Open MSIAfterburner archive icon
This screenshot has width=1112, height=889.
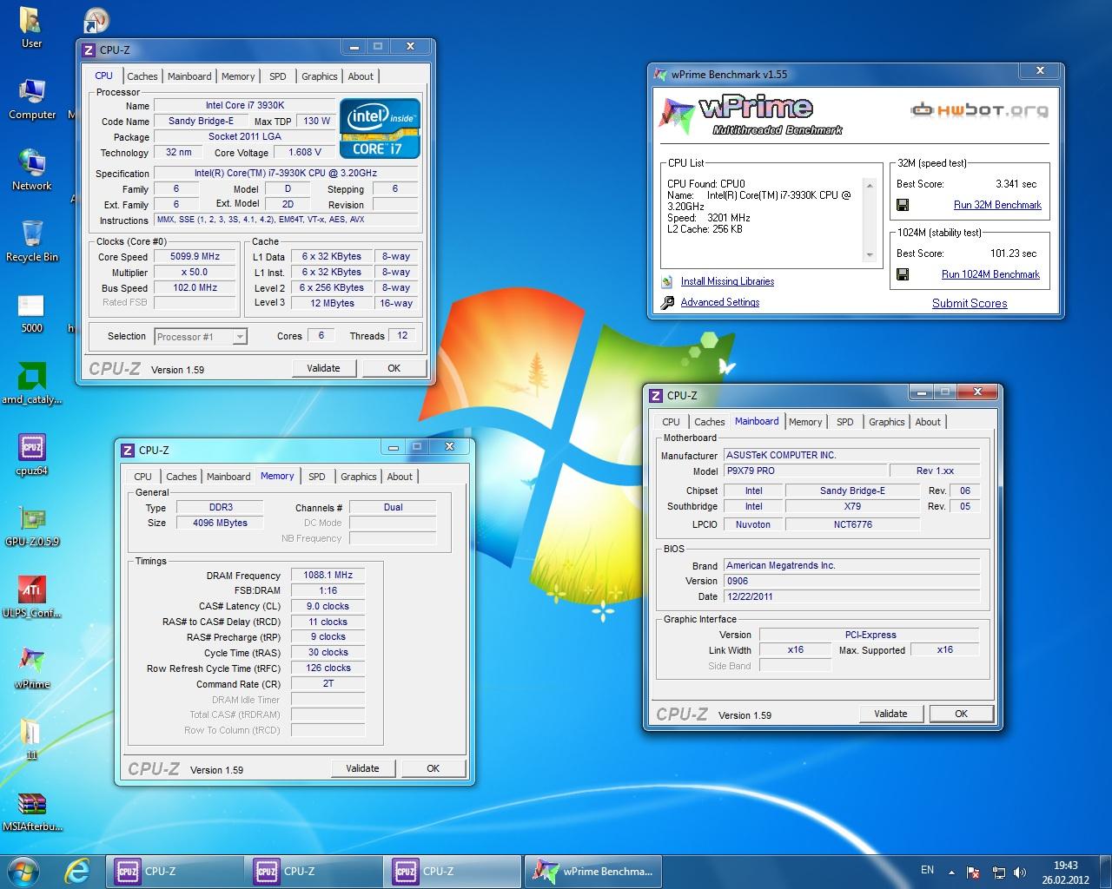point(32,811)
